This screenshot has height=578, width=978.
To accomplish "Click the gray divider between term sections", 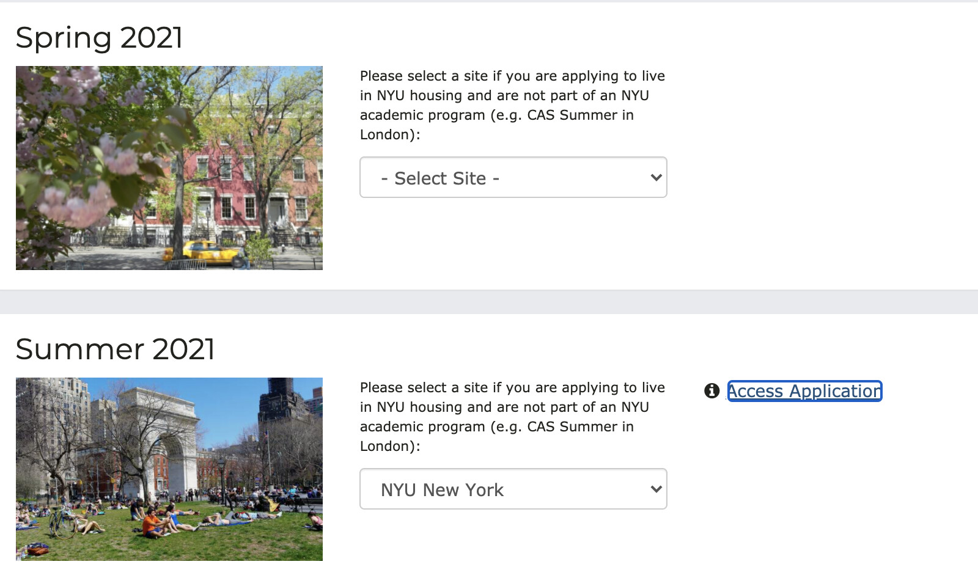I will coord(489,302).
